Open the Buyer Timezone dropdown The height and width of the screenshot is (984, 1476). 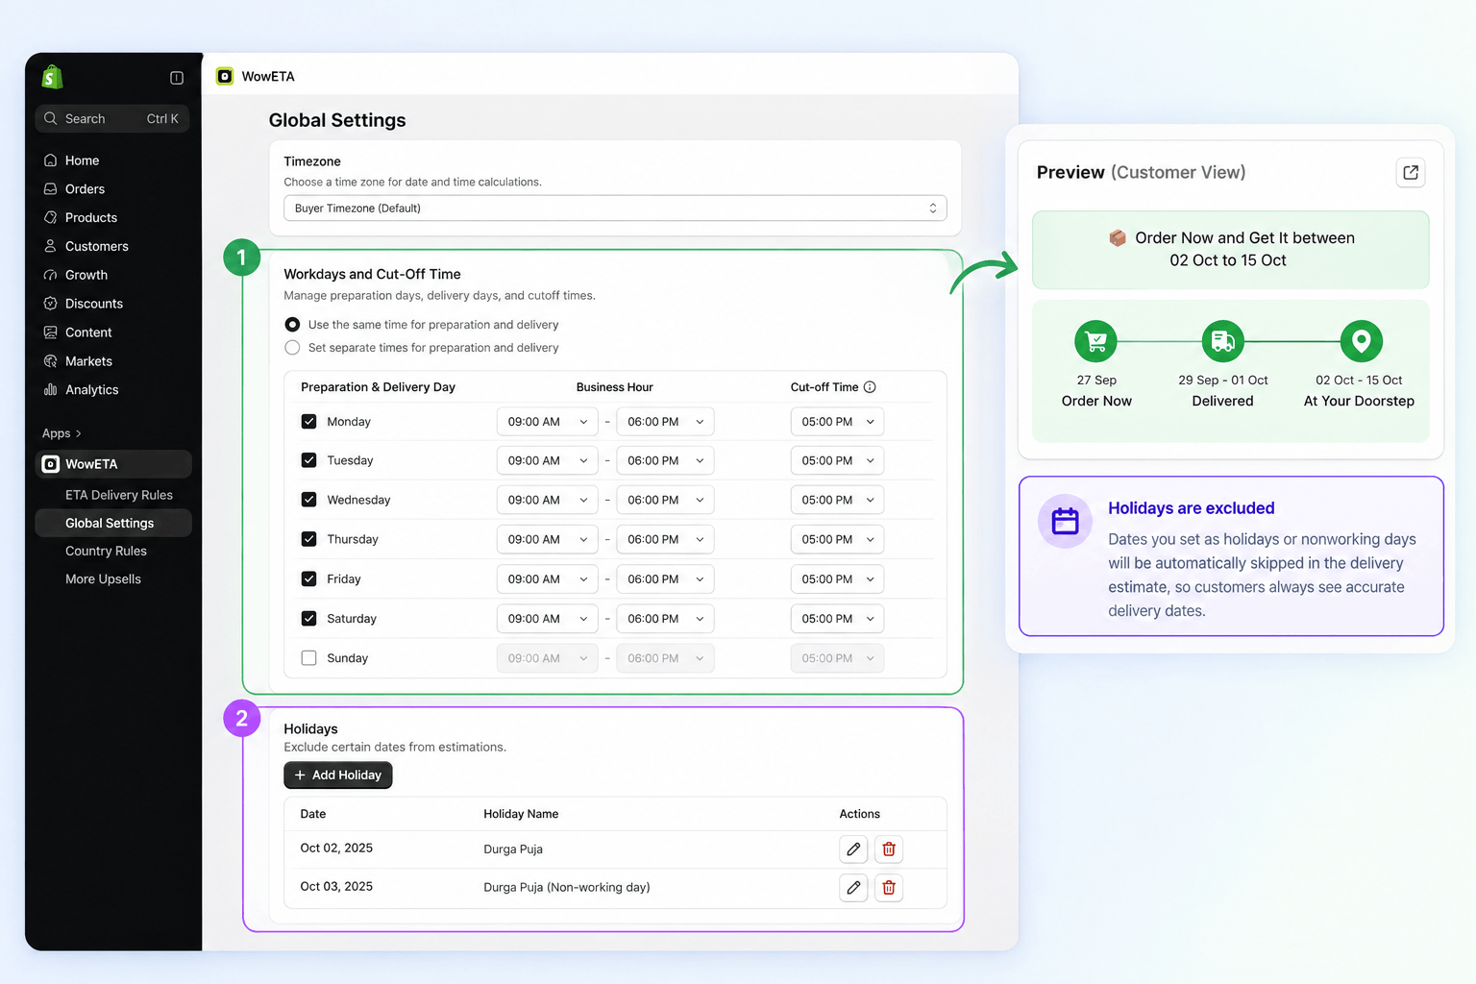pyautogui.click(x=615, y=209)
